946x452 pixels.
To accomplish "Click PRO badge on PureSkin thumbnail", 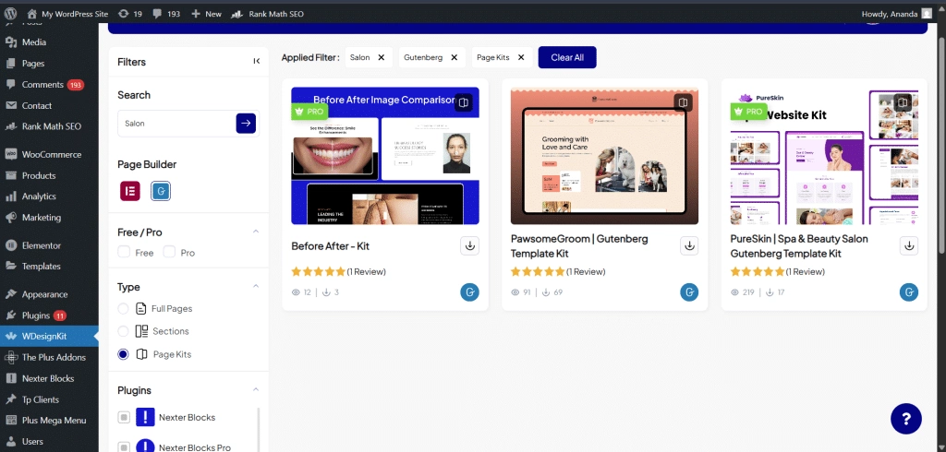I will 748,112.
